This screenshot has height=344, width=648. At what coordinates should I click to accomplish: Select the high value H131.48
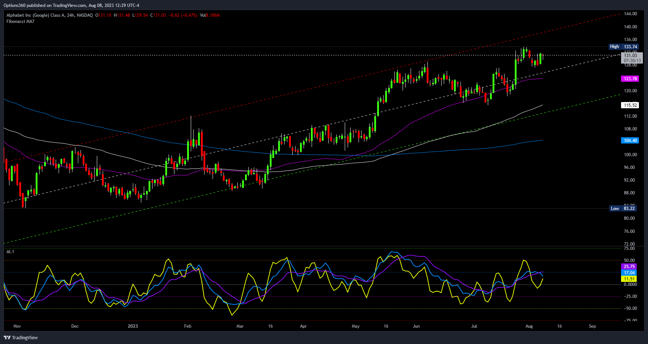tap(122, 15)
